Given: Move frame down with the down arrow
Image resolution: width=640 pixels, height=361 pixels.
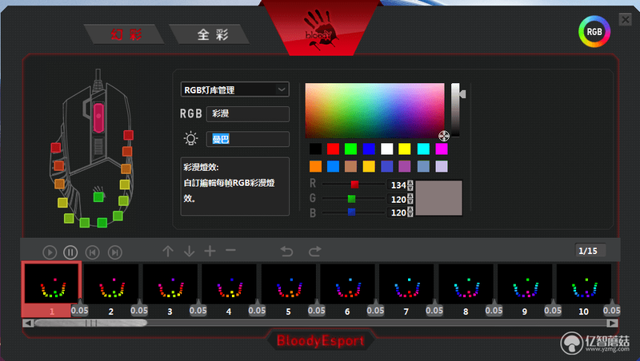Looking at the screenshot, I should [189, 251].
